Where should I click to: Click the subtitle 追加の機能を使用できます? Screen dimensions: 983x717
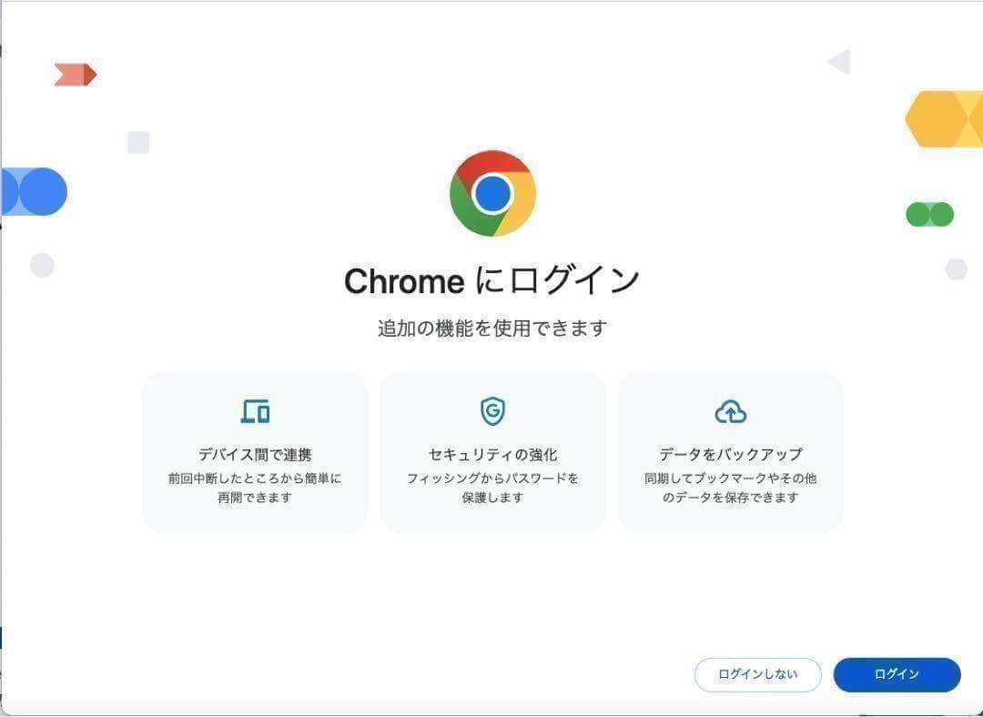(491, 328)
